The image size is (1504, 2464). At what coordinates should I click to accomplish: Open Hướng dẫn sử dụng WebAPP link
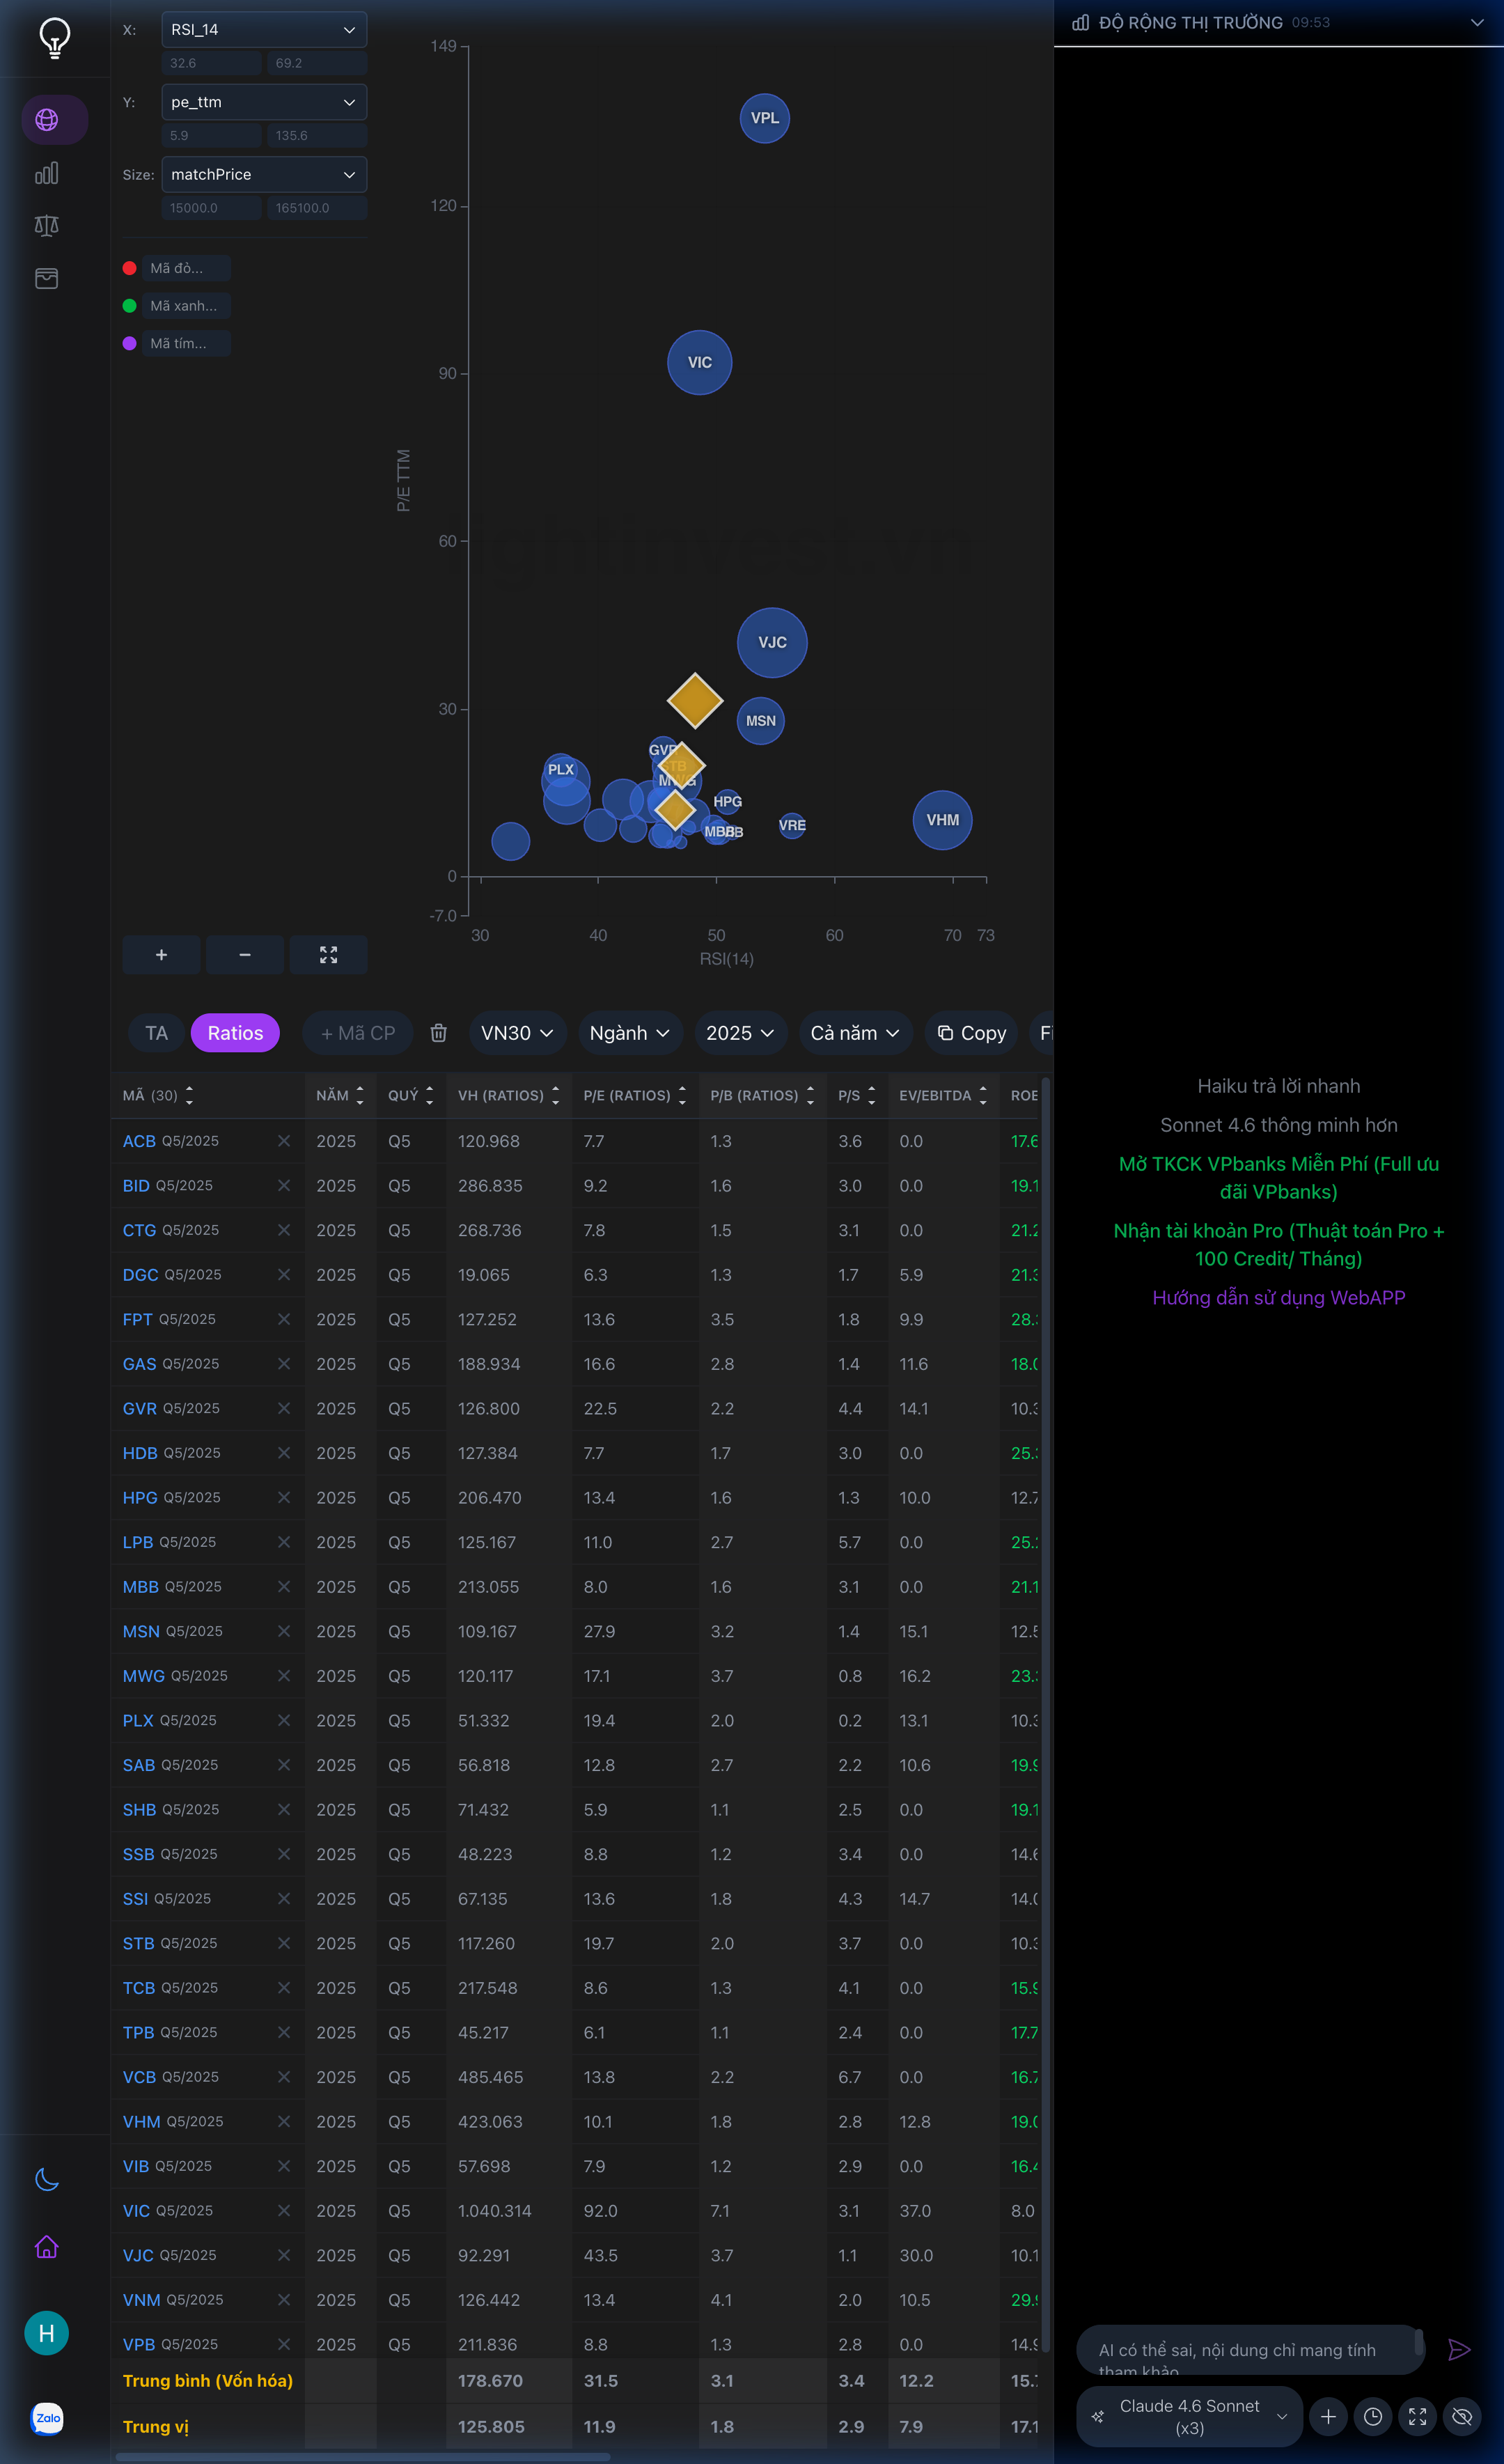pos(1278,1297)
